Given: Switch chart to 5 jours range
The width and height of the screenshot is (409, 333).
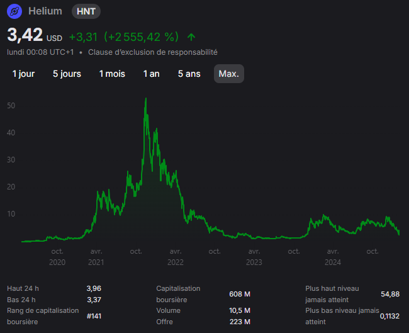Looking at the screenshot, I should coord(67,74).
